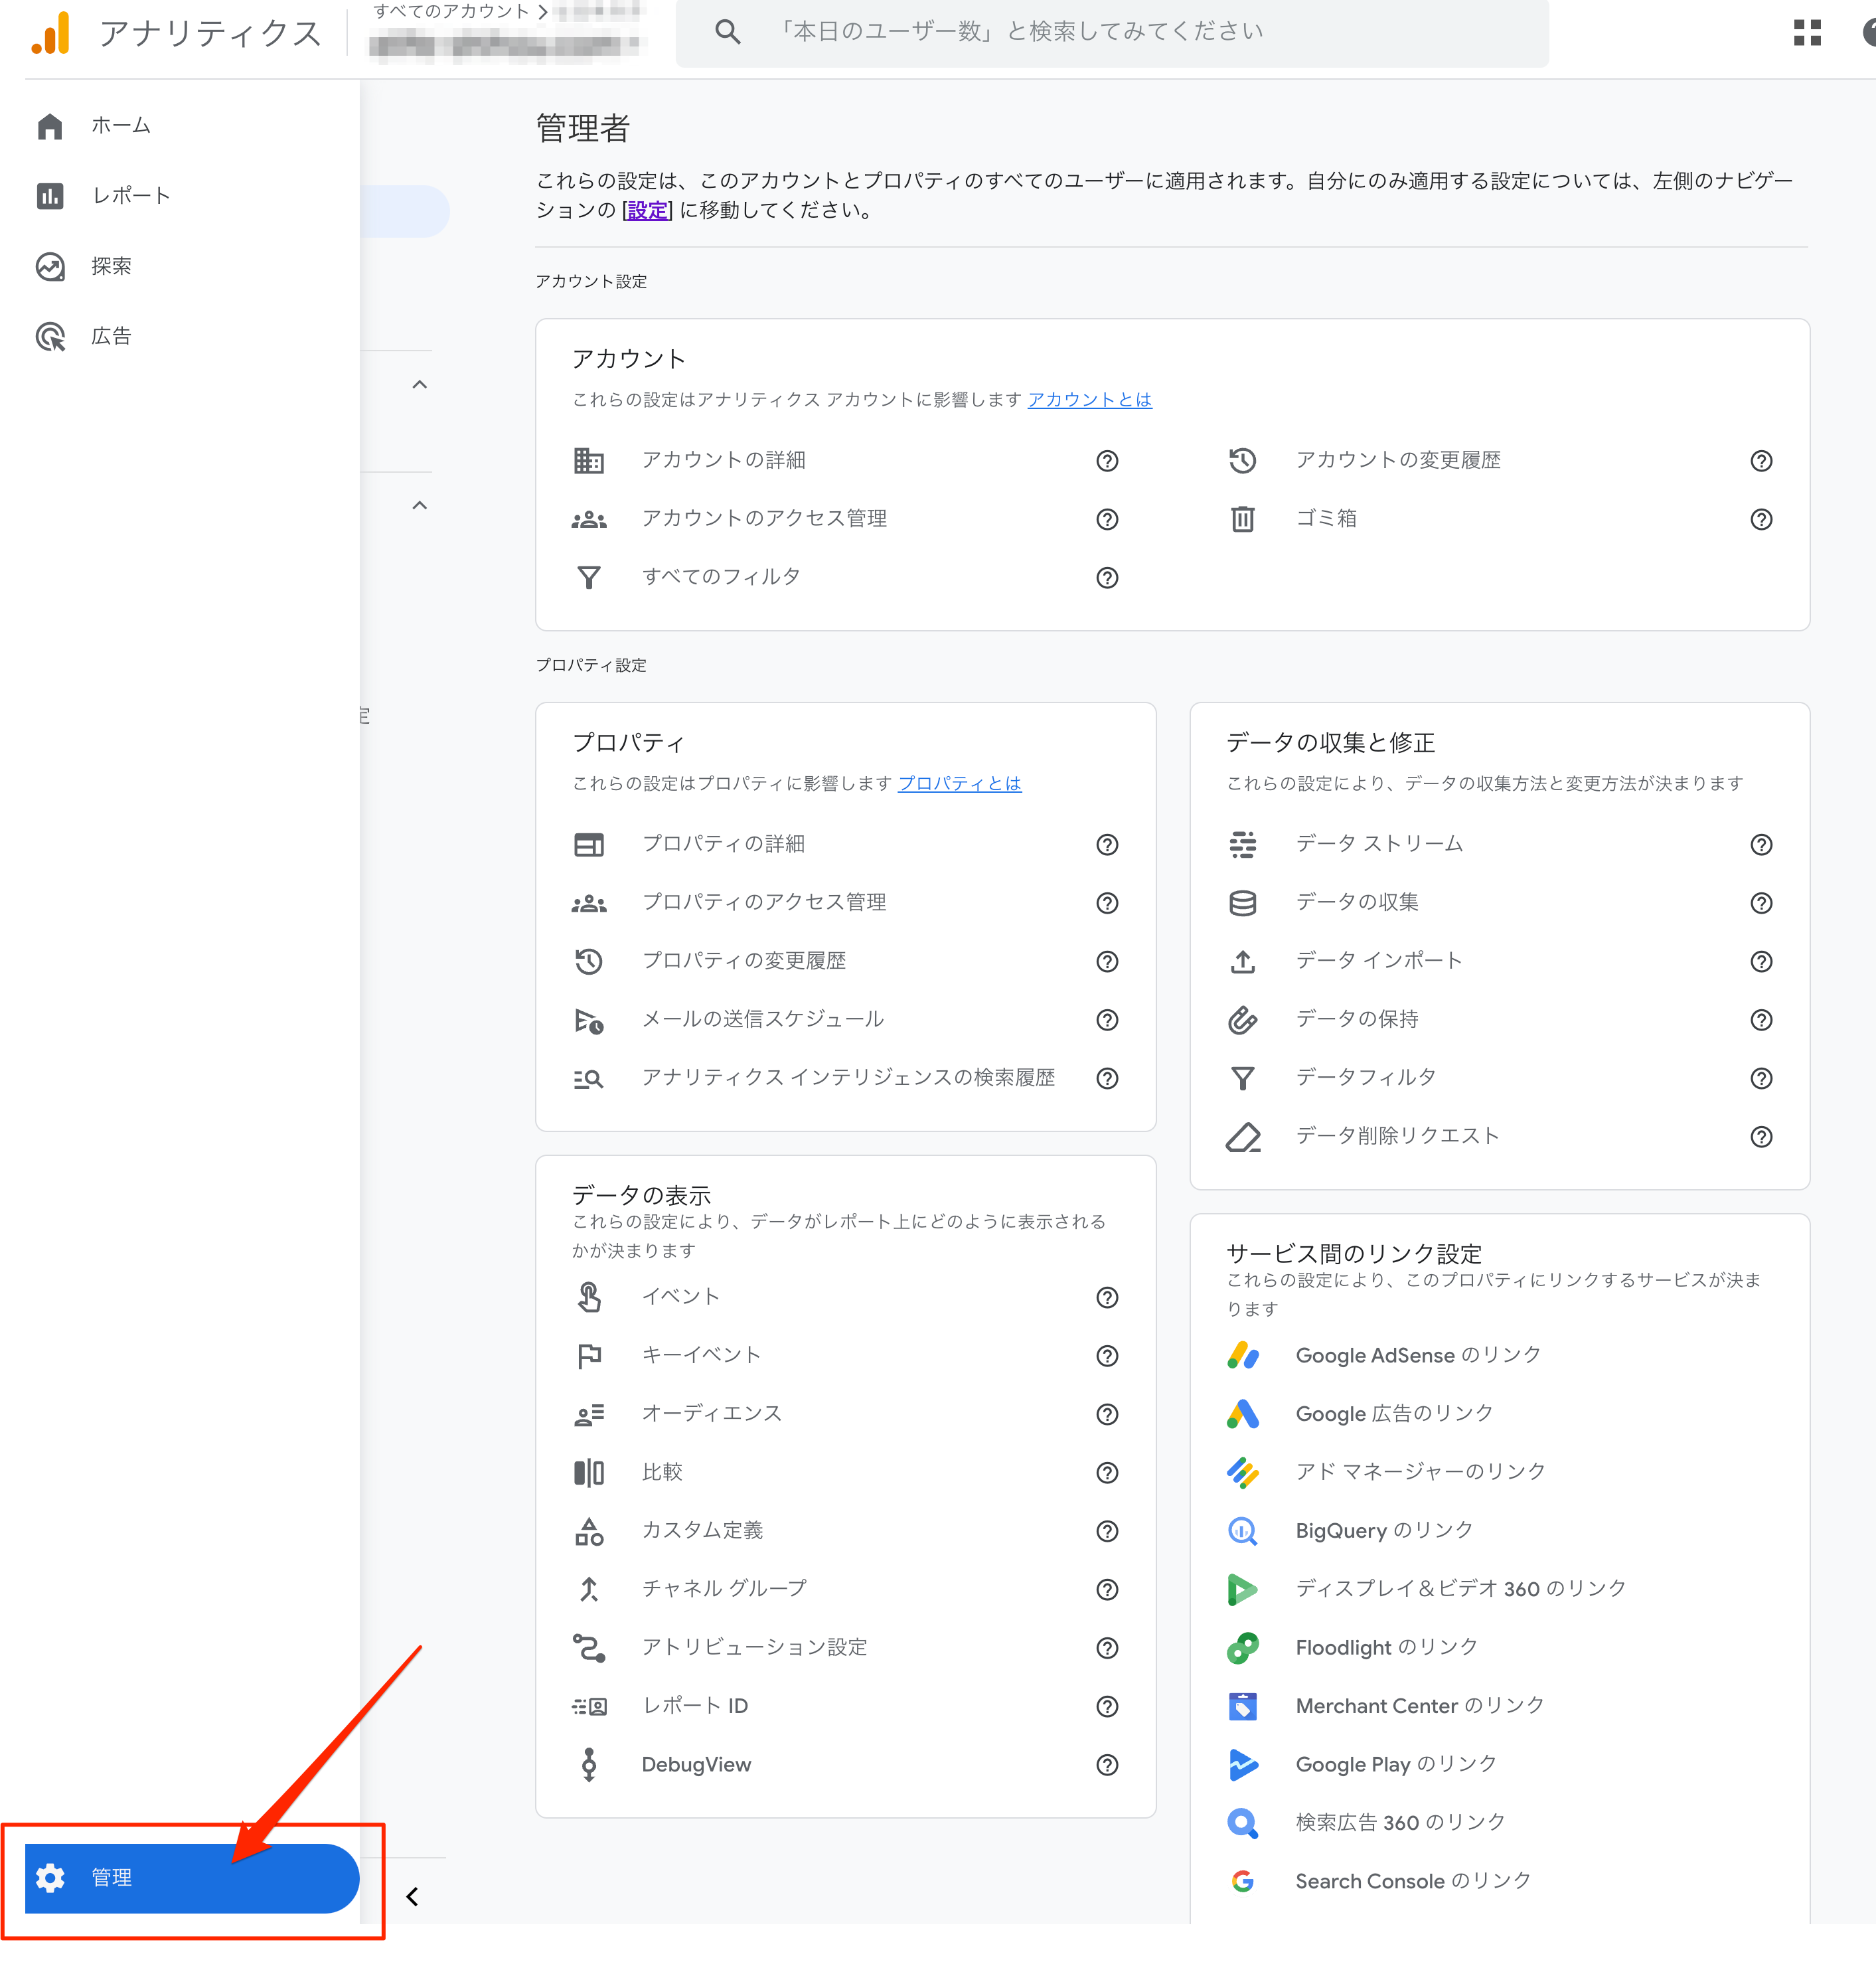Open アド マネージャーのリンク
1876x1968 pixels.
1420,1472
